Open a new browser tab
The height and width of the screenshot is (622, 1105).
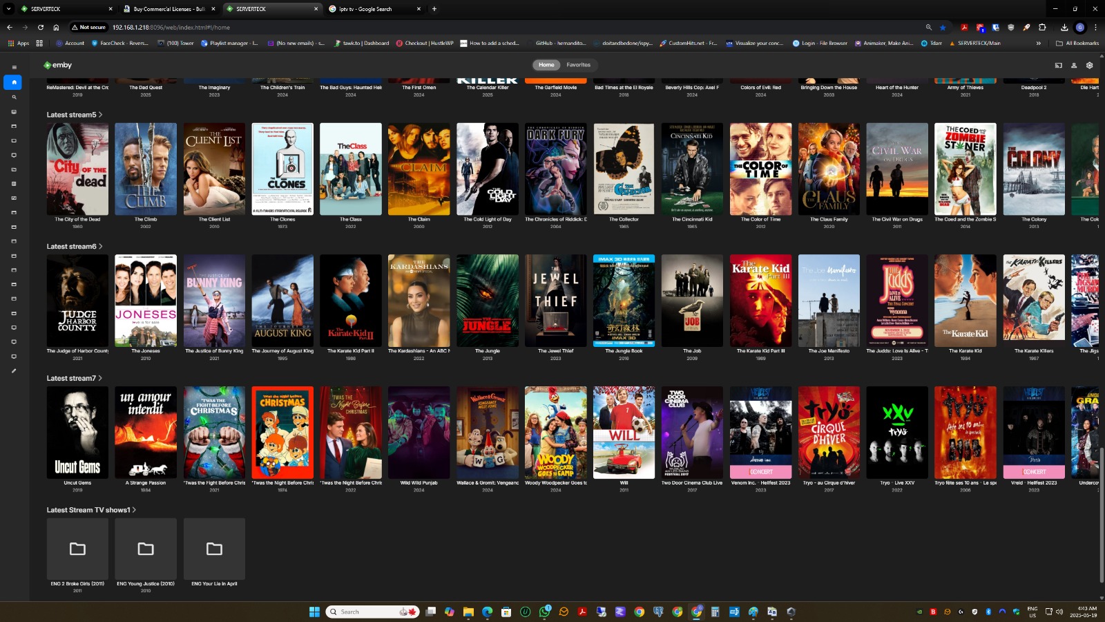(434, 9)
